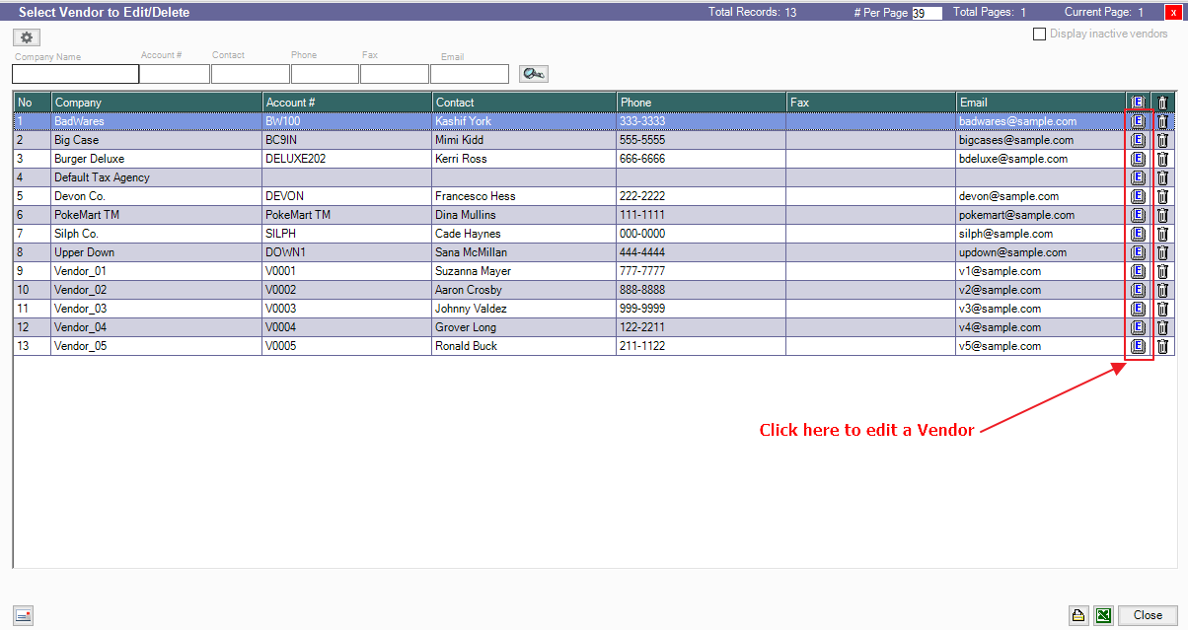Click trash icon for Devon Co.
1188x630 pixels.
point(1162,196)
